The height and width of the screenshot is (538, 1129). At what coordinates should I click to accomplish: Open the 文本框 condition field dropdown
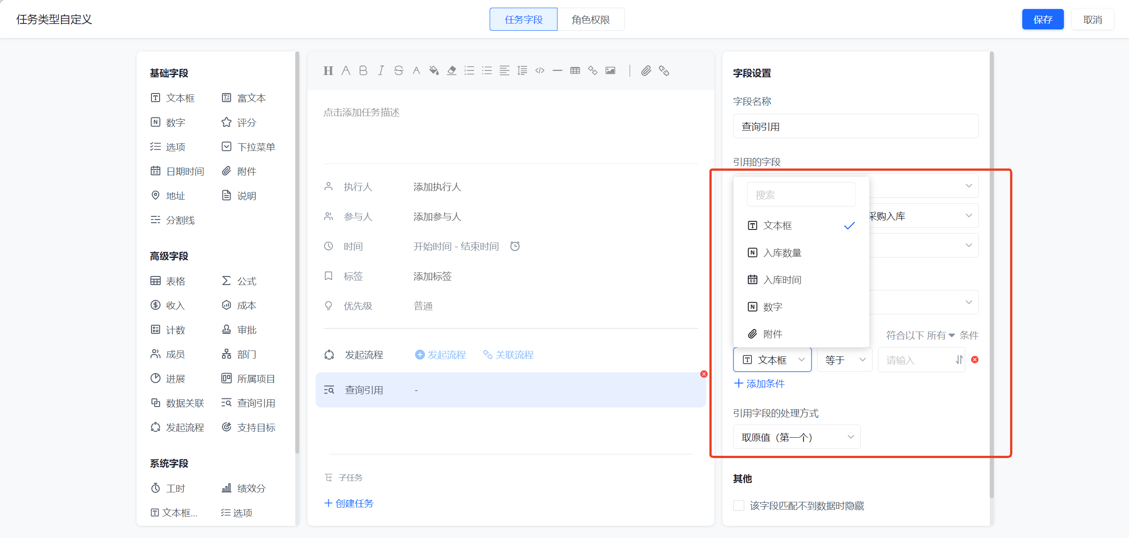pyautogui.click(x=772, y=360)
